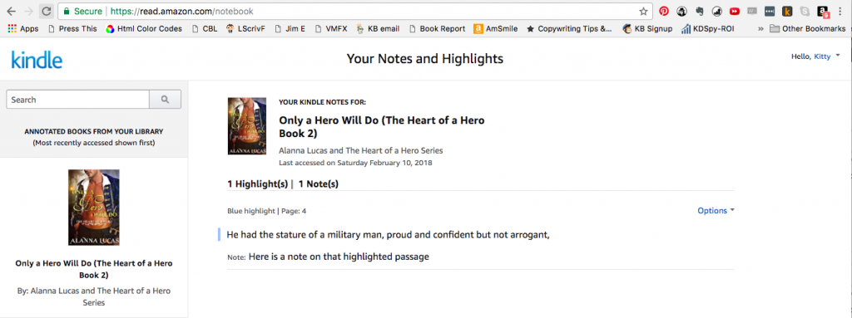The width and height of the screenshot is (852, 318).
Task: Click the book cover thumbnail beside the notes header
Action: 247,126
